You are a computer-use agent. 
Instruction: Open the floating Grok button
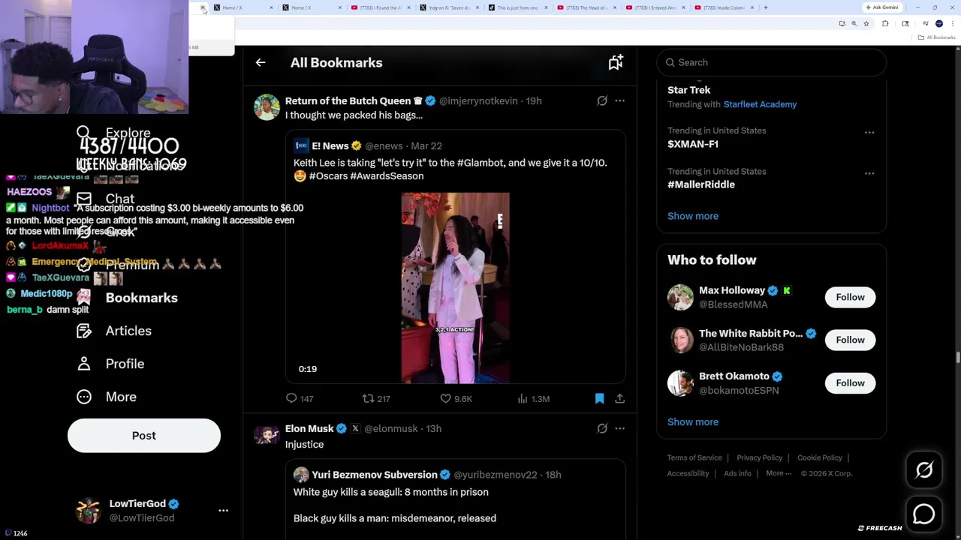(924, 470)
